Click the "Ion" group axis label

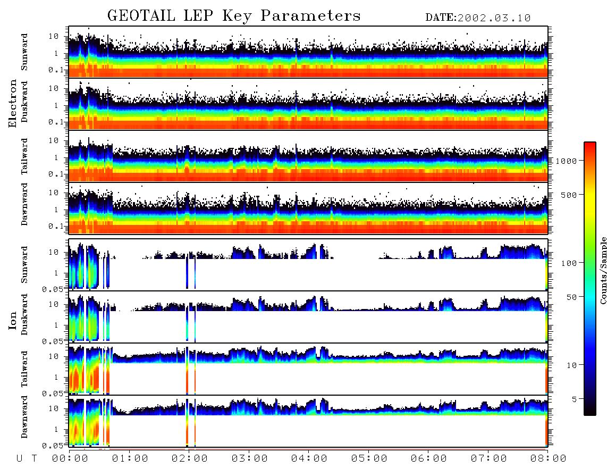(x=13, y=320)
